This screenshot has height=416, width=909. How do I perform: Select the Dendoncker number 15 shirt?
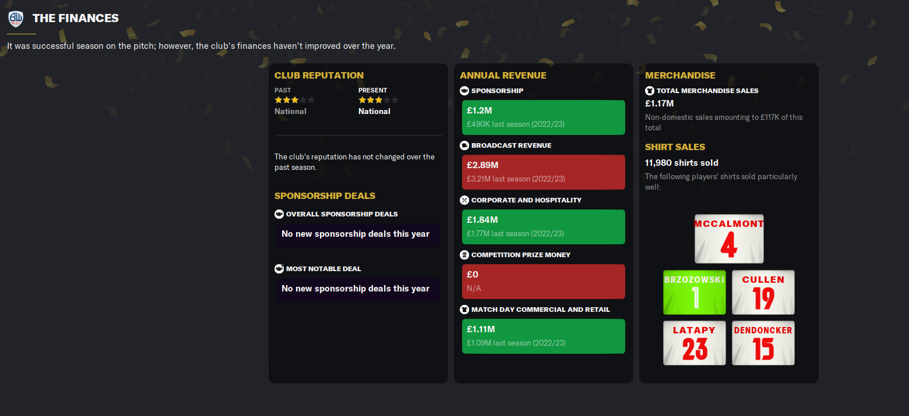[763, 343]
